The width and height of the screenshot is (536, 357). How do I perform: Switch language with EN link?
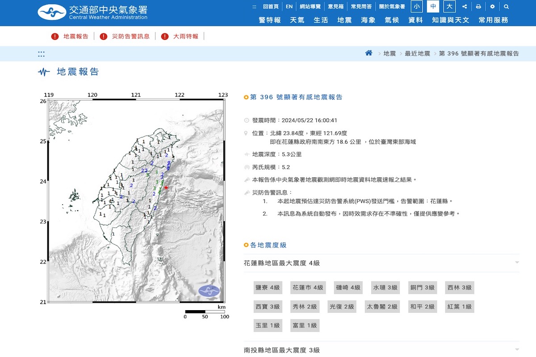289,7
